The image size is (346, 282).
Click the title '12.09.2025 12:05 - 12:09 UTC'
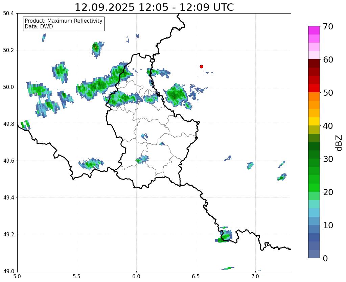(154, 7)
